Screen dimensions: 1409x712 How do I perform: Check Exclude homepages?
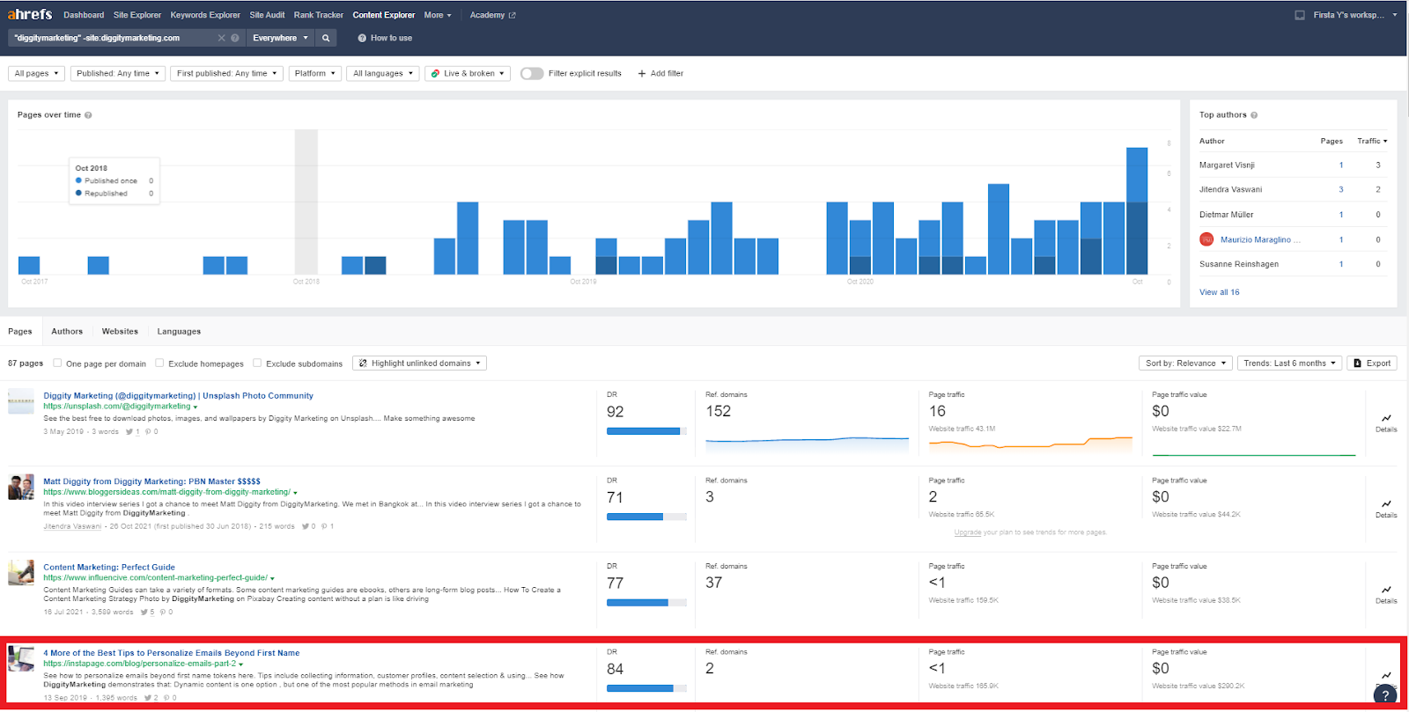pyautogui.click(x=159, y=363)
